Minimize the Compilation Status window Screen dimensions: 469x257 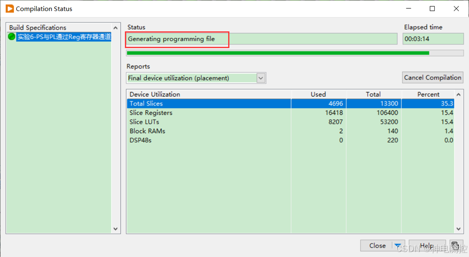pyautogui.click(x=408, y=9)
